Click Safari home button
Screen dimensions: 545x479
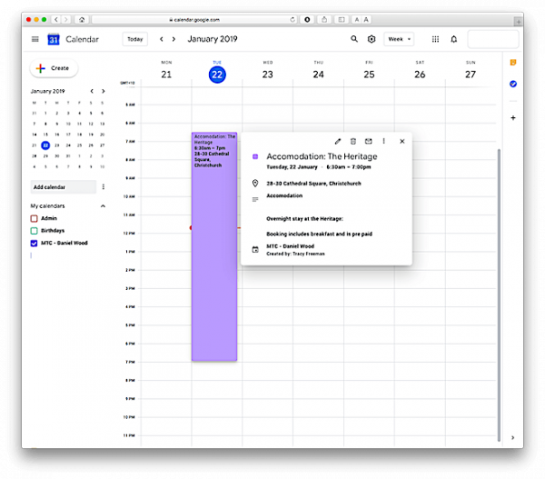(82, 19)
